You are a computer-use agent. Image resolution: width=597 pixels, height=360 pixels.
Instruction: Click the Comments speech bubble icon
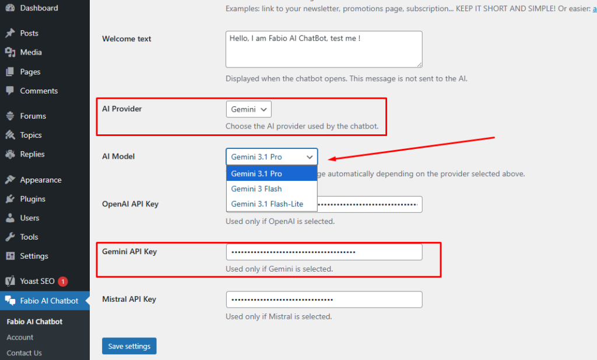pos(10,91)
